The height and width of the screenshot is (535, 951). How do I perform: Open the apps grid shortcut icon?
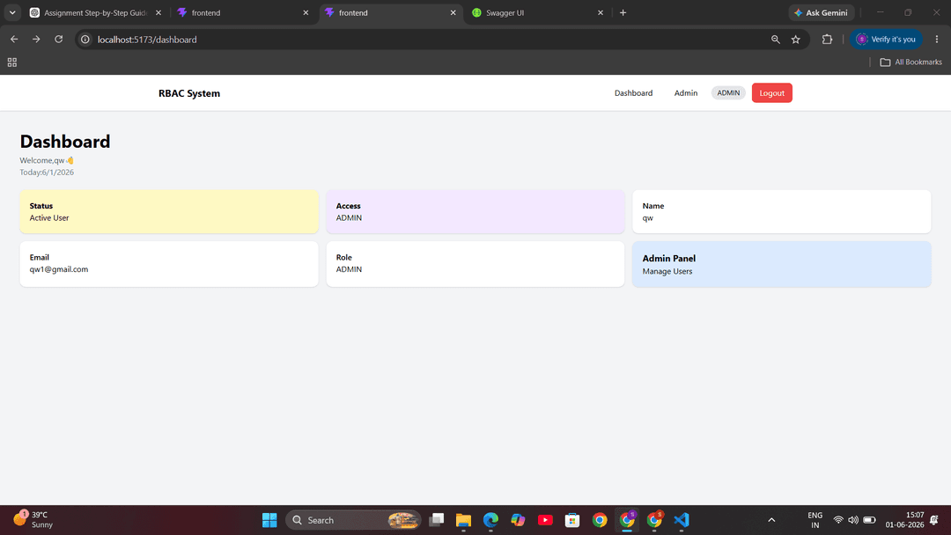[12, 62]
